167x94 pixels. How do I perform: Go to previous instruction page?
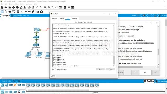(x=135, y=73)
